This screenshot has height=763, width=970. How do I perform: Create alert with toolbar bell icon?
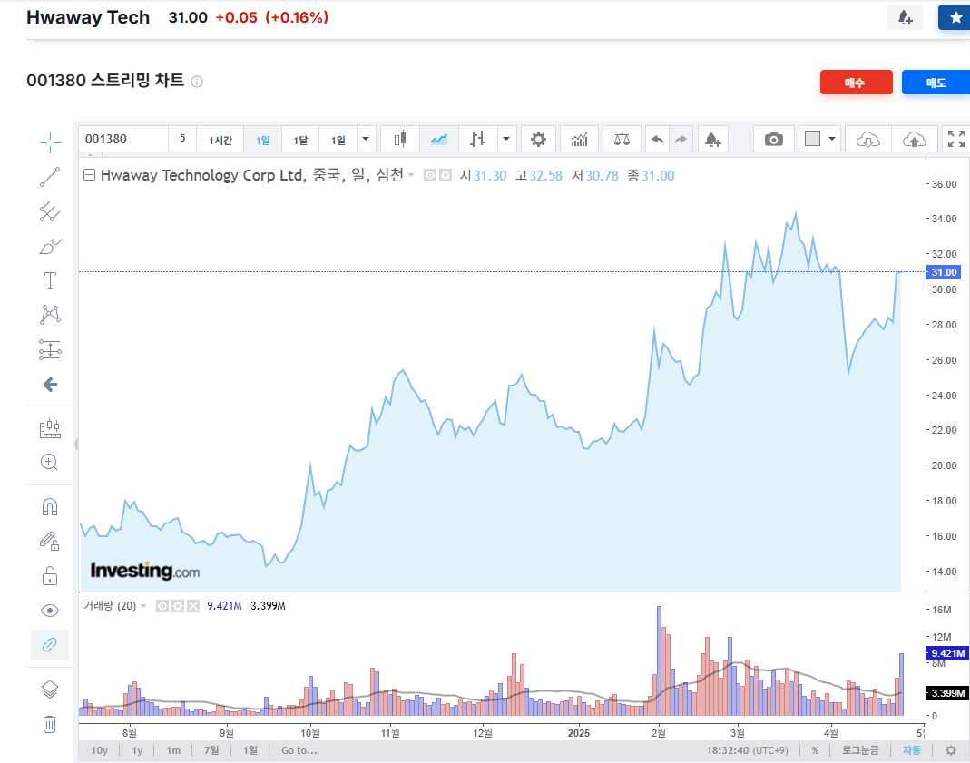click(713, 140)
